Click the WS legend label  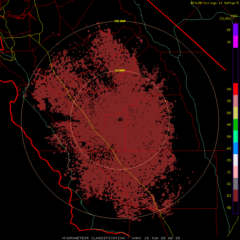click(229, 149)
